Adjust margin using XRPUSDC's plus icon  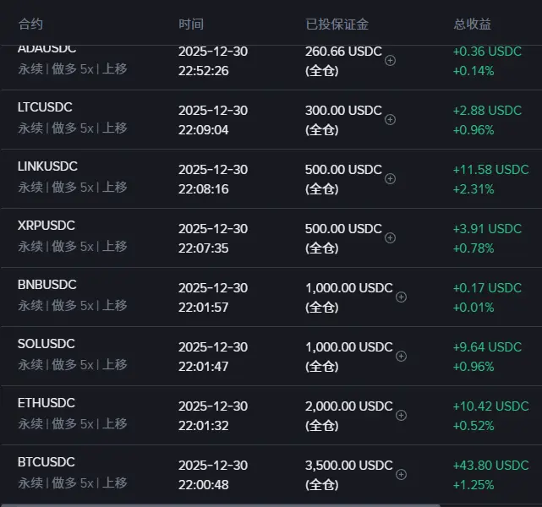[x=390, y=237]
